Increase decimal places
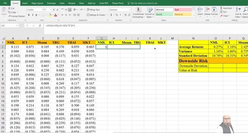Screen dimensions: 248x139 click(x=126, y=15)
